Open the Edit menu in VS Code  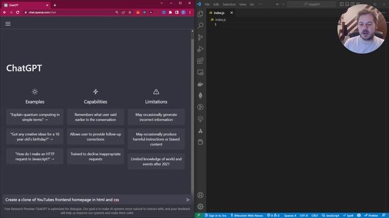point(216,4)
